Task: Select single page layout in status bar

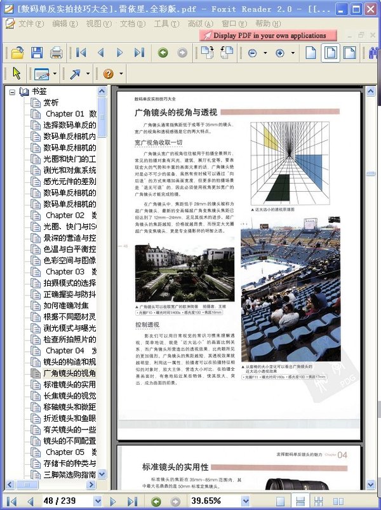Action: pos(280,501)
